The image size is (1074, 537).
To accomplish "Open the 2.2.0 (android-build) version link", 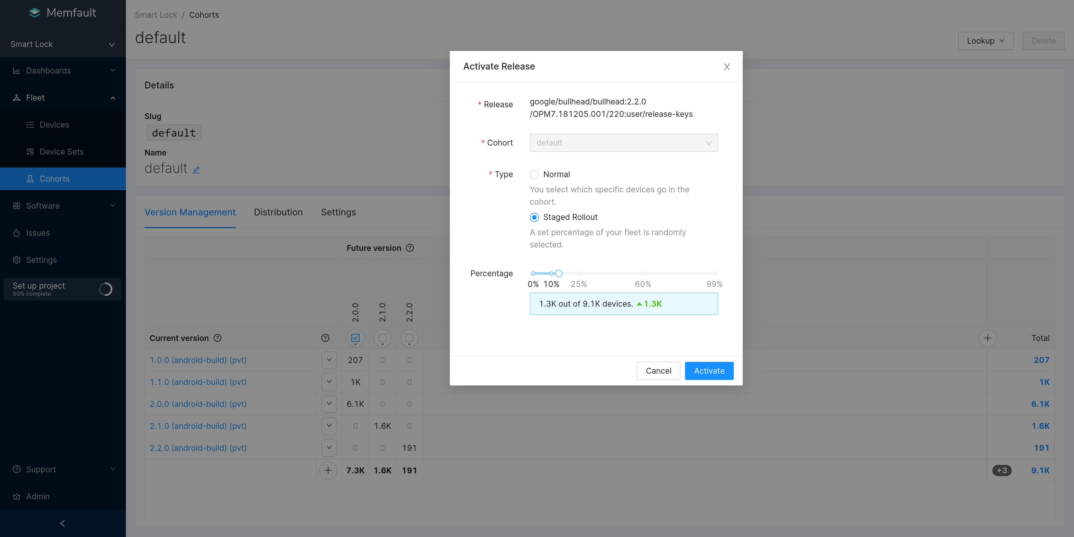I will 198,448.
